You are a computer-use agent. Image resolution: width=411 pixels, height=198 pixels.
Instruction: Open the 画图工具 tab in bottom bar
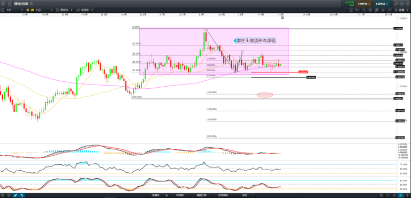coord(202,195)
